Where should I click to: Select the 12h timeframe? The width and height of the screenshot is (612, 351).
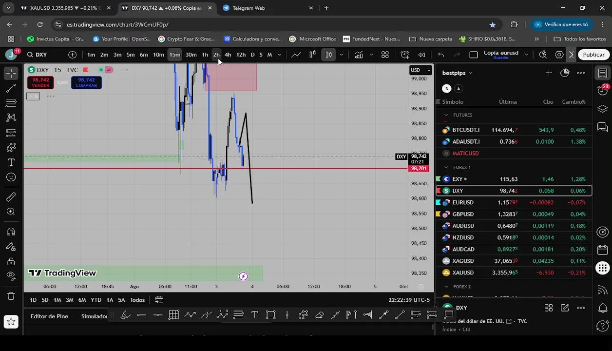coord(241,55)
